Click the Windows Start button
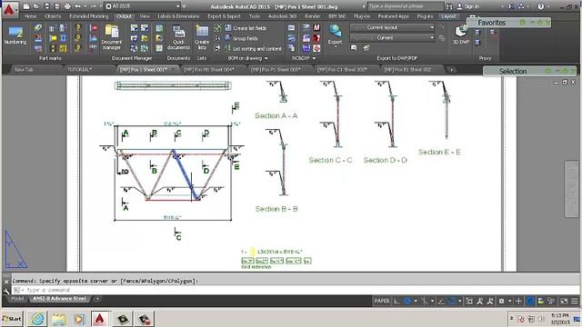The height and width of the screenshot is (327, 582). pos(12,319)
